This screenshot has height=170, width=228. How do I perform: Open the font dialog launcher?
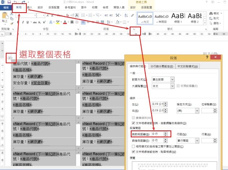[78, 29]
